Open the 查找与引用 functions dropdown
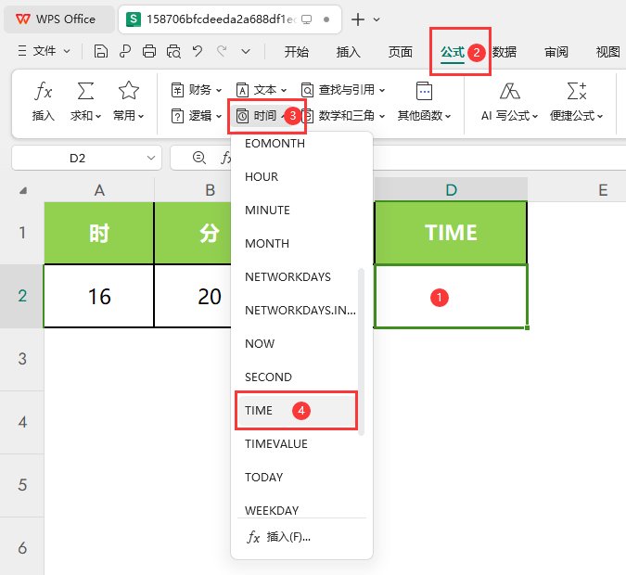The width and height of the screenshot is (626, 575). tap(343, 90)
